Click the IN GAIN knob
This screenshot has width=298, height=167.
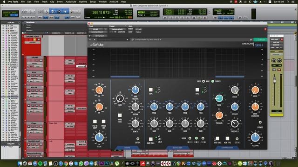point(99,137)
